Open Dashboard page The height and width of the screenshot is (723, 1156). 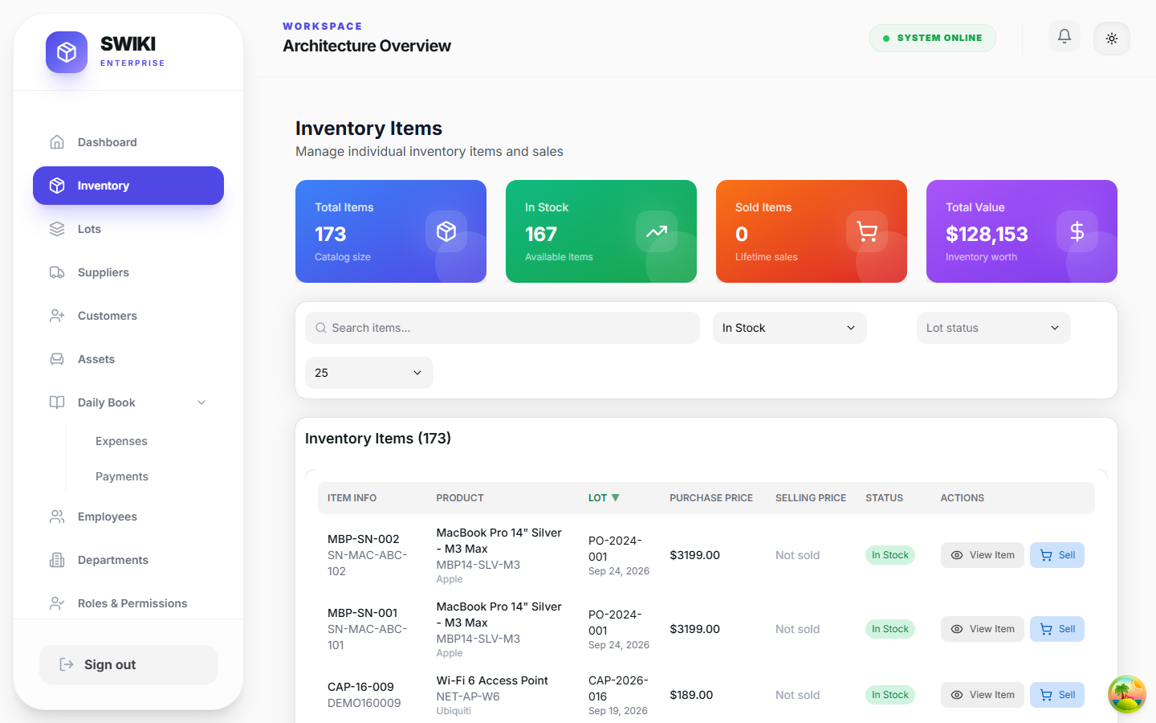[x=128, y=142]
